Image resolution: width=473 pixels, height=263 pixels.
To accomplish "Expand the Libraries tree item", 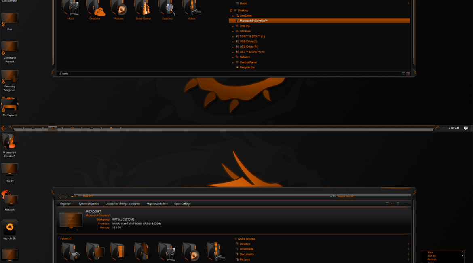I will point(233,32).
